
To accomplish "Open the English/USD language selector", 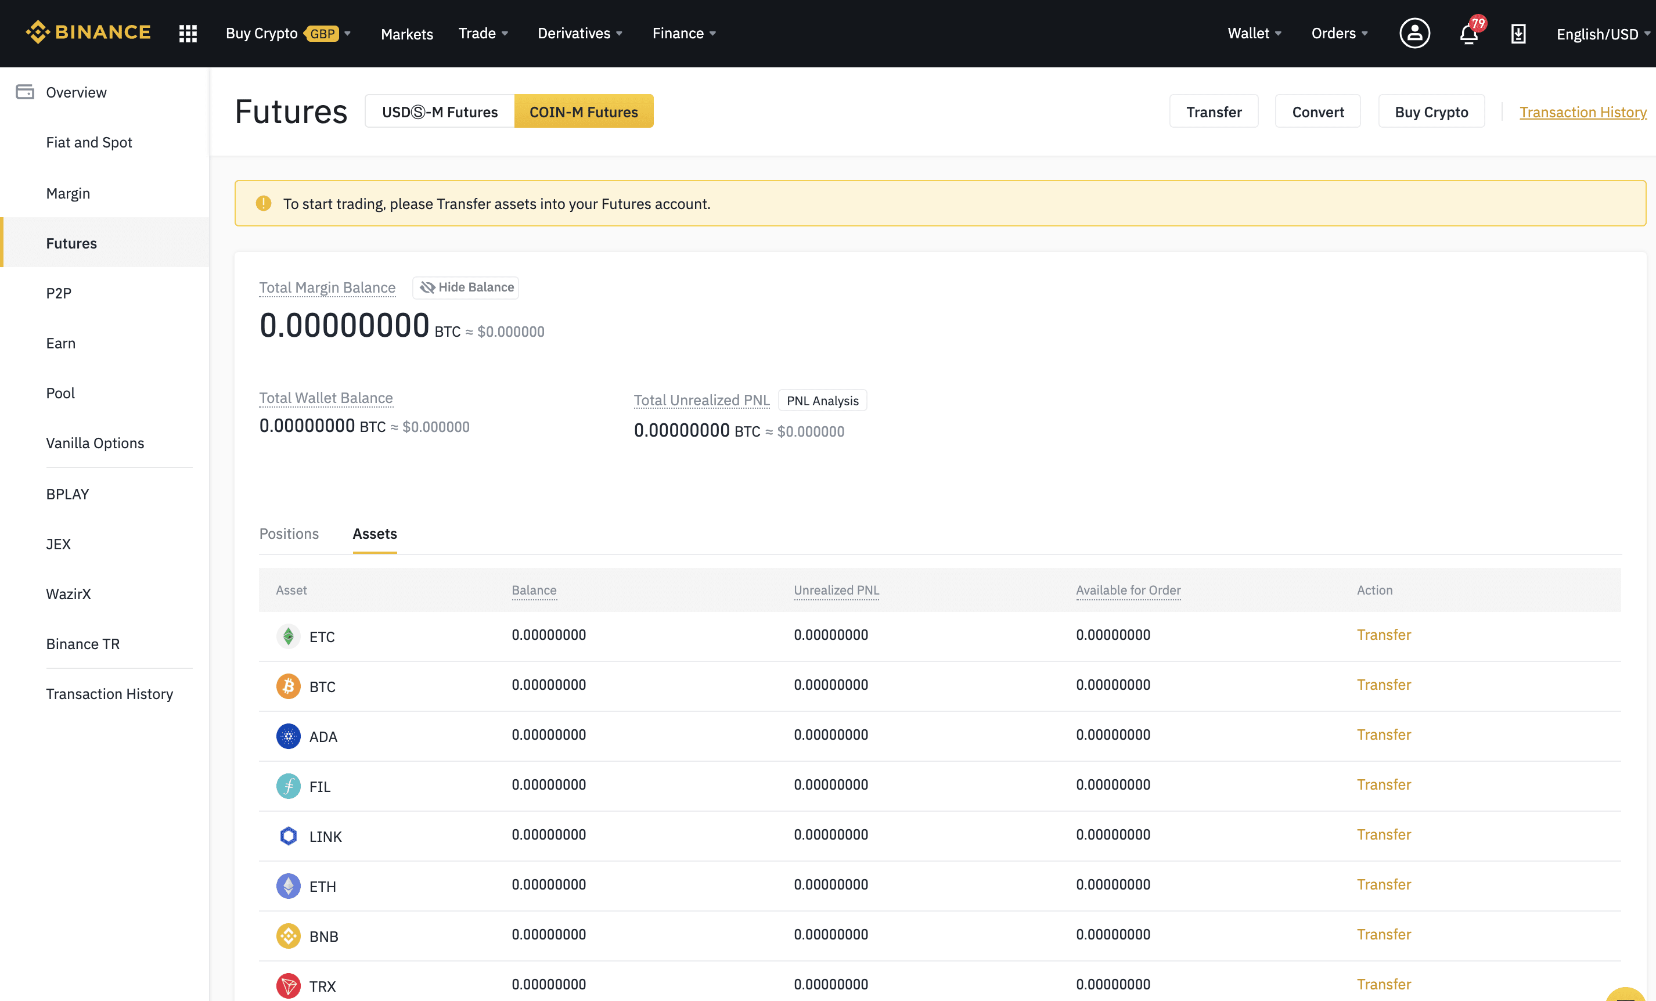I will [1603, 34].
